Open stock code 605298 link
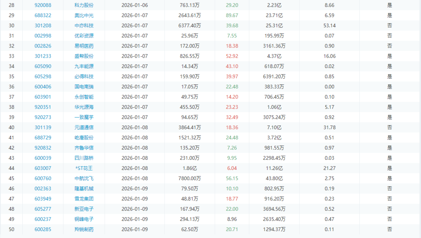 pyautogui.click(x=43, y=76)
